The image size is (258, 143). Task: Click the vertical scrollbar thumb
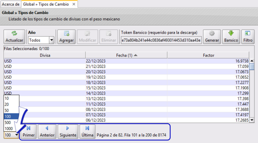pos(252,67)
